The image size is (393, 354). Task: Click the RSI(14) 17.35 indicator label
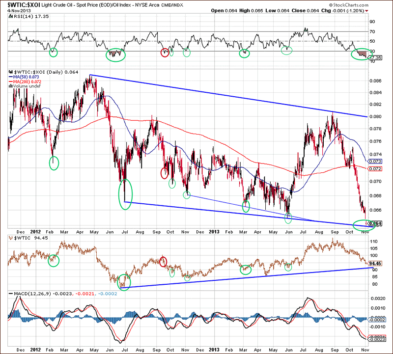pyautogui.click(x=31, y=16)
